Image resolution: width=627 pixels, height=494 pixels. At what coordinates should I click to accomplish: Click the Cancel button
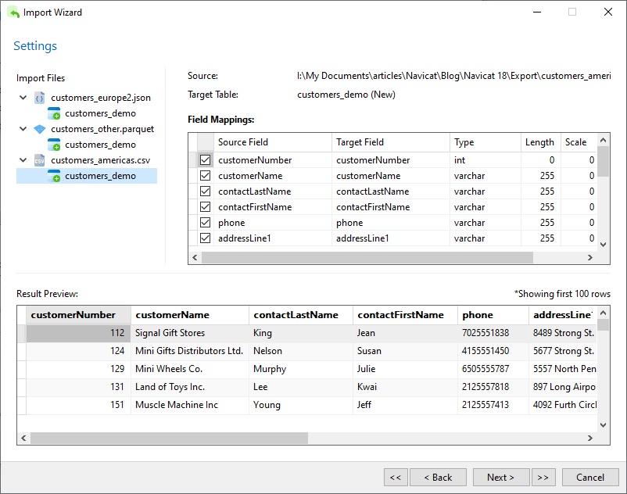click(590, 478)
